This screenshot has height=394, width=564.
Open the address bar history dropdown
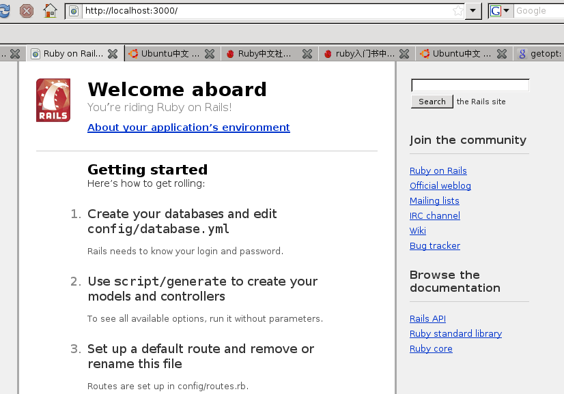point(473,11)
